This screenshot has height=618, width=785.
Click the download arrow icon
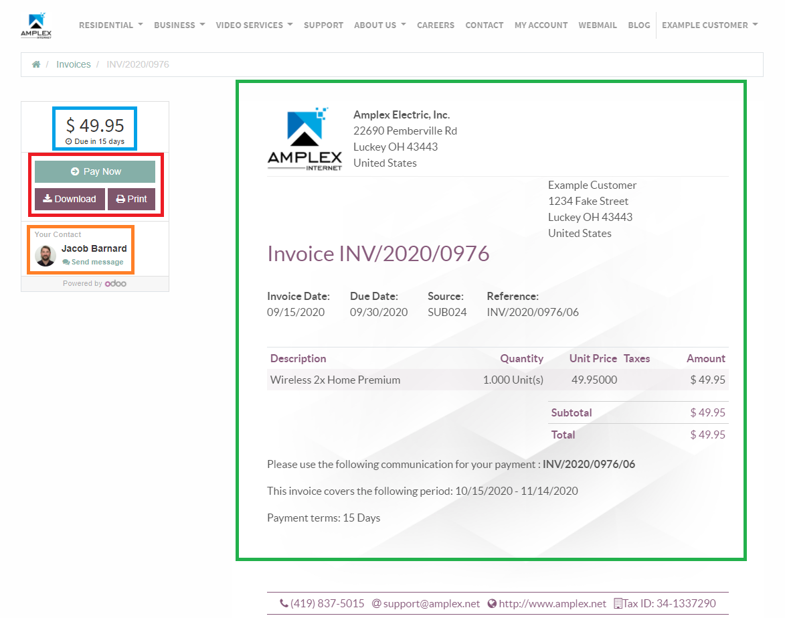48,199
